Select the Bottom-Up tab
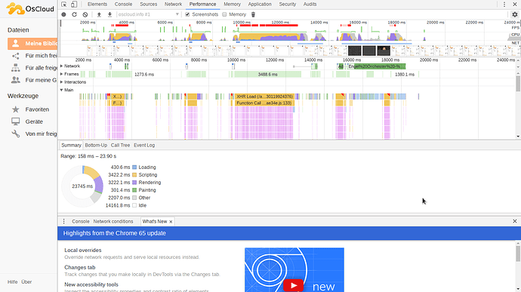The image size is (521, 292). (96, 145)
